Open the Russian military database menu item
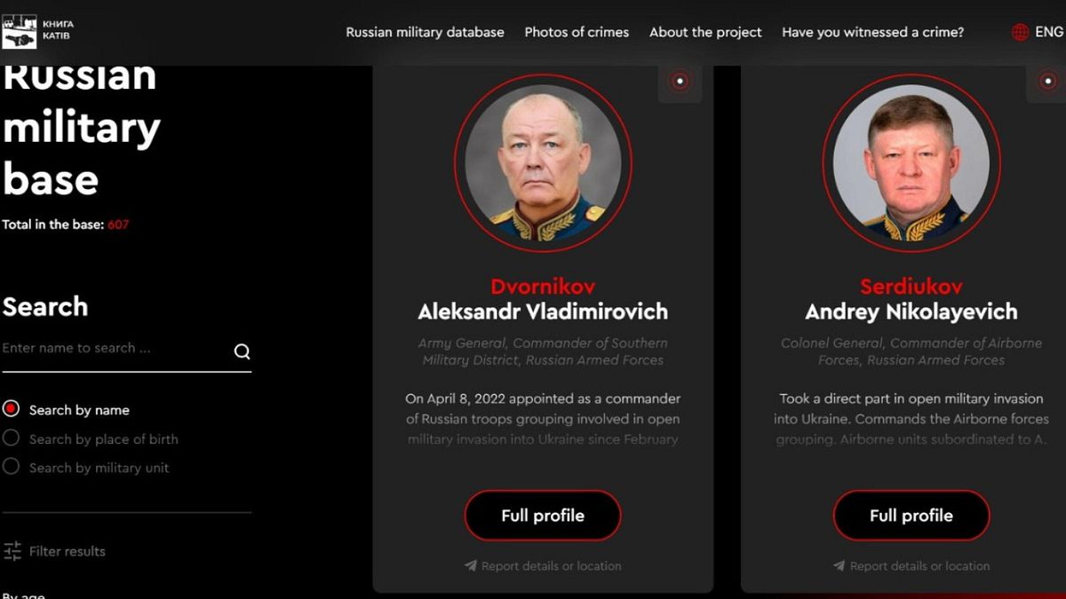 425,32
